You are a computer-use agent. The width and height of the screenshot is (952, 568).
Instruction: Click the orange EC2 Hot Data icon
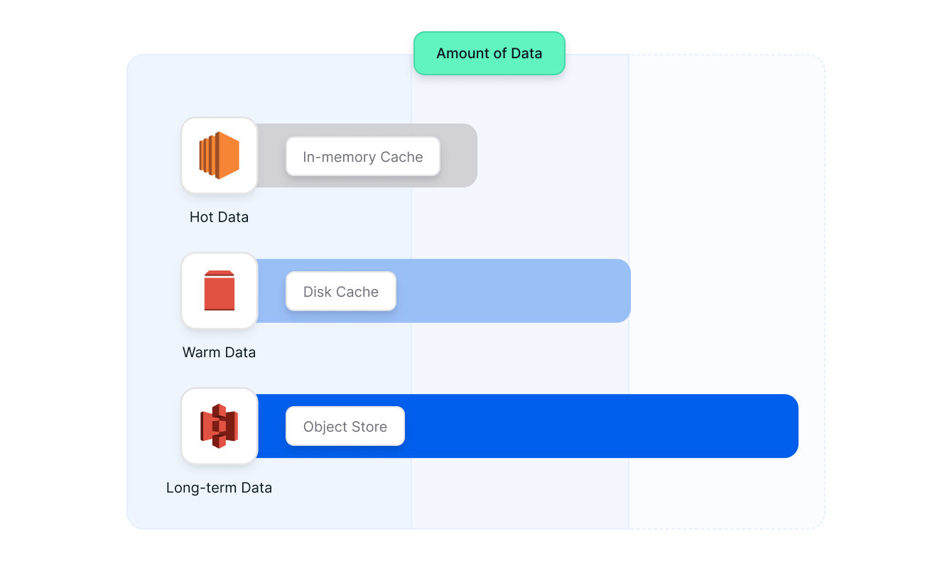(x=219, y=155)
